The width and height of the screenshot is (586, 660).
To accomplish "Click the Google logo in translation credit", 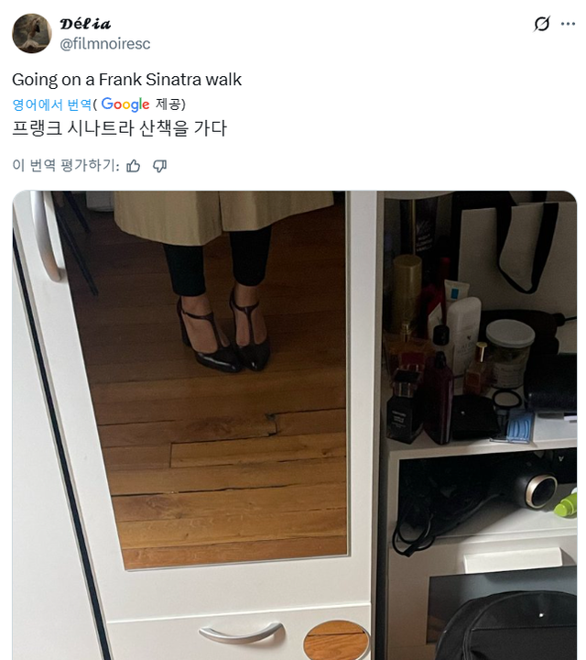I will tap(125, 104).
